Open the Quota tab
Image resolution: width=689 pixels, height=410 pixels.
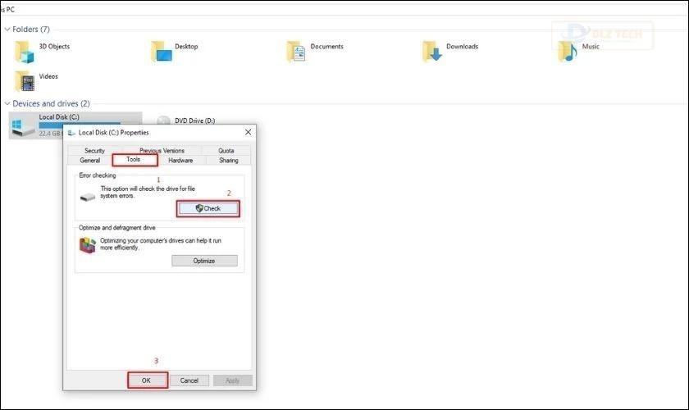point(226,151)
